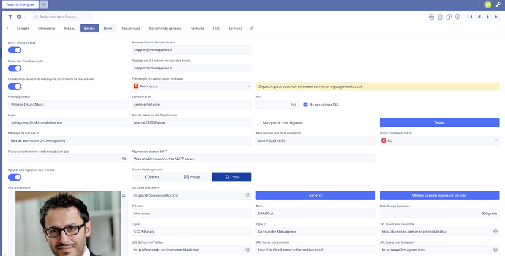Uncheck Ne pas utiliser TLS

[305, 105]
